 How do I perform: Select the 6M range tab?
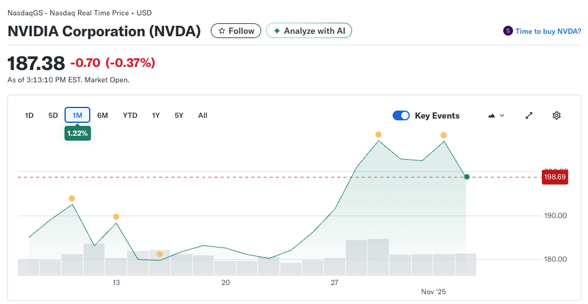[x=103, y=115]
